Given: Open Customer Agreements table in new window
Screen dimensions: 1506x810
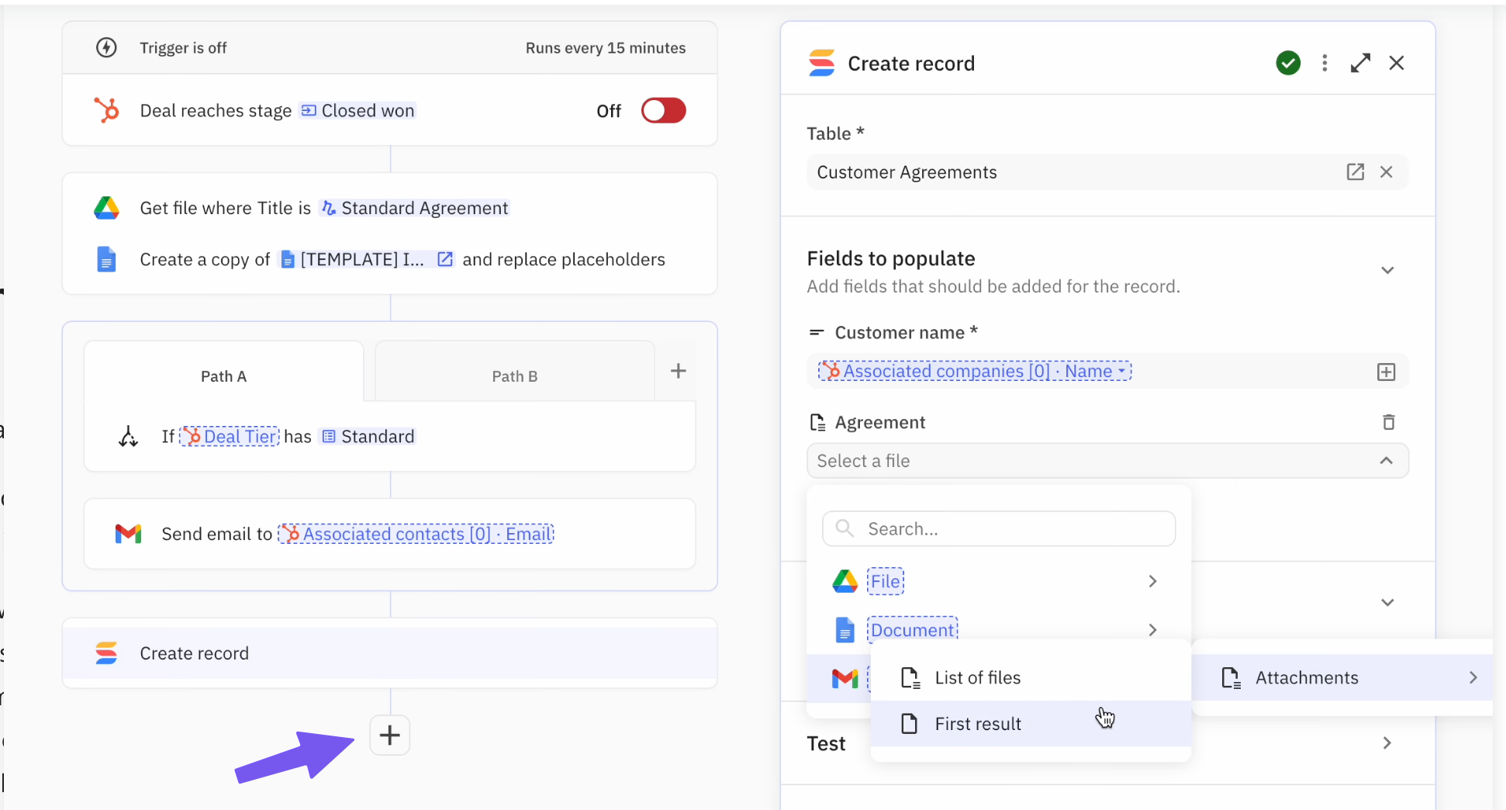Looking at the screenshot, I should [1355, 172].
